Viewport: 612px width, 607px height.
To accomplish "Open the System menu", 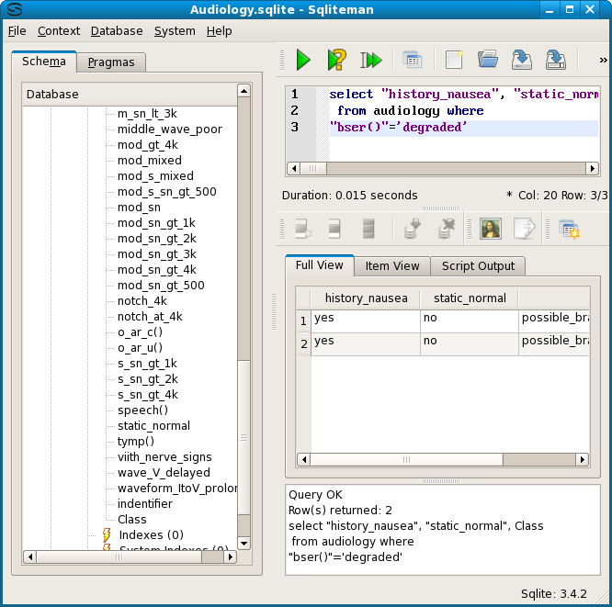I will (x=174, y=30).
